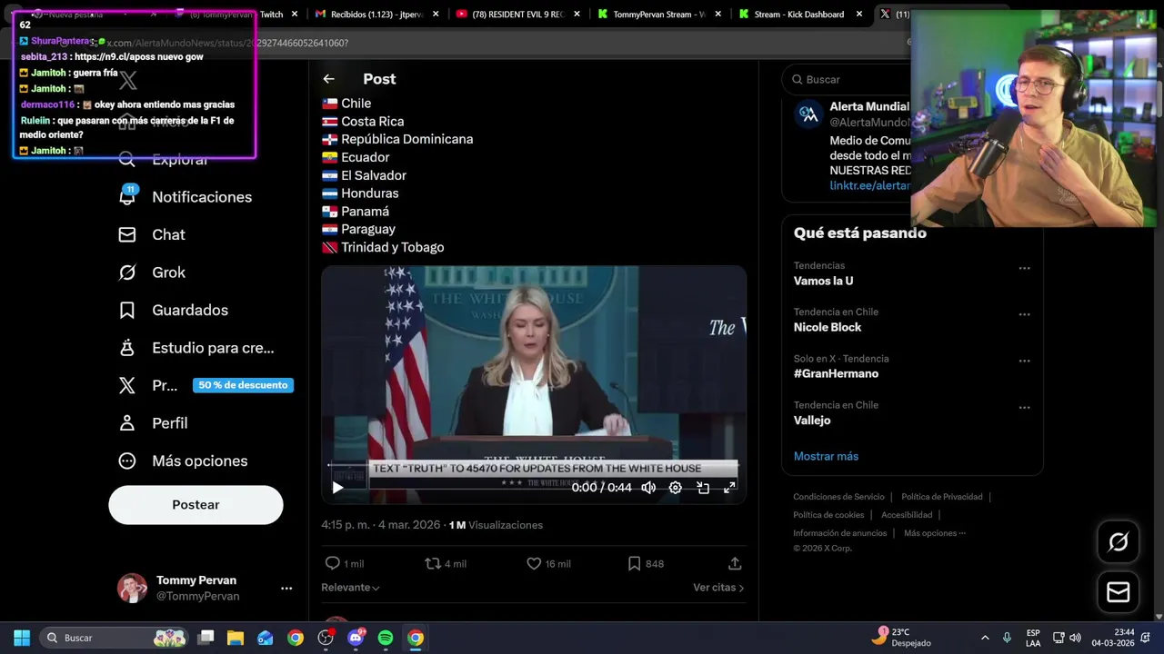Open Ver citas chevron link

718,588
